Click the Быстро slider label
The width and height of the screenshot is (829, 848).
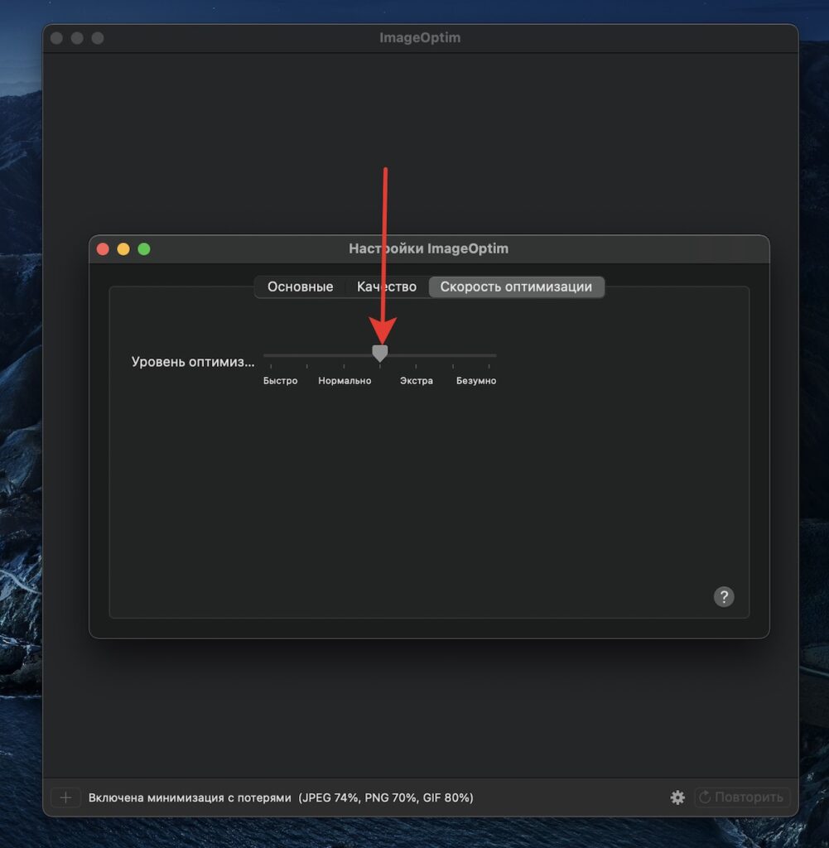point(280,381)
